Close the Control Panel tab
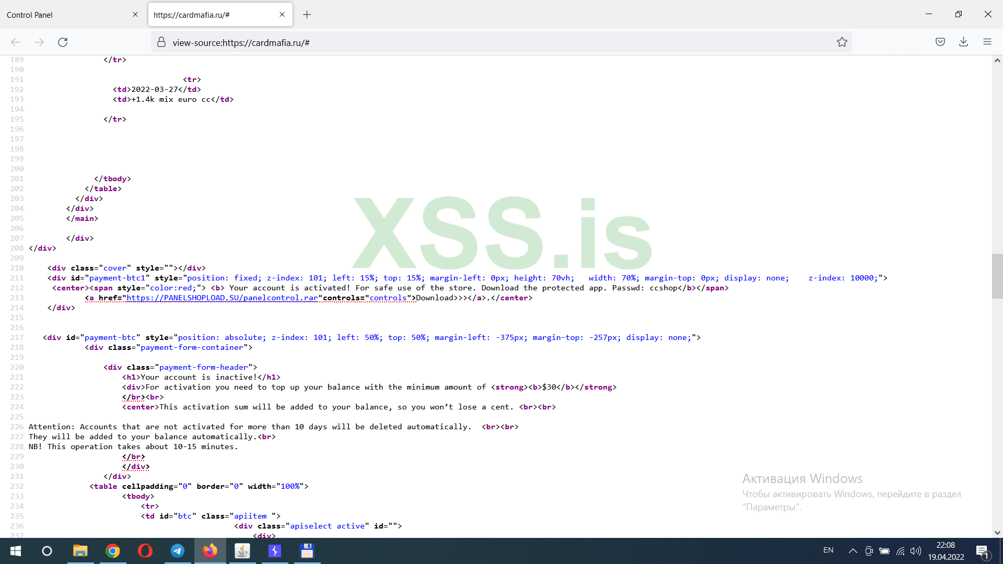The image size is (1003, 564). [135, 15]
